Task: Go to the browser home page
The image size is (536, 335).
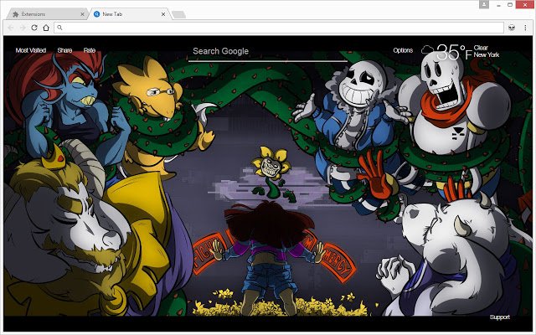Action: (x=46, y=28)
